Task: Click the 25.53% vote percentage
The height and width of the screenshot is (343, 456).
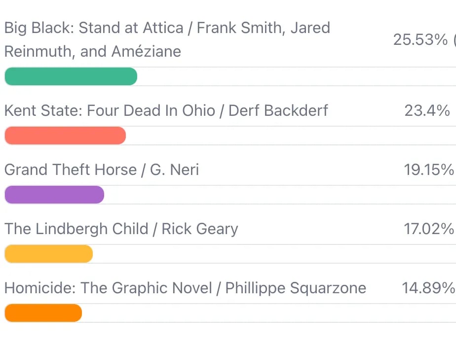Action: [420, 40]
